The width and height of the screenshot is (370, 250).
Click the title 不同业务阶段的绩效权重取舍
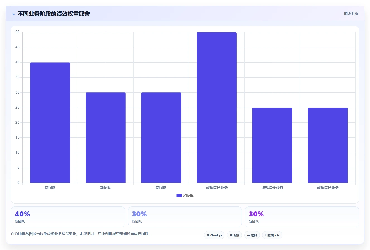54,14
